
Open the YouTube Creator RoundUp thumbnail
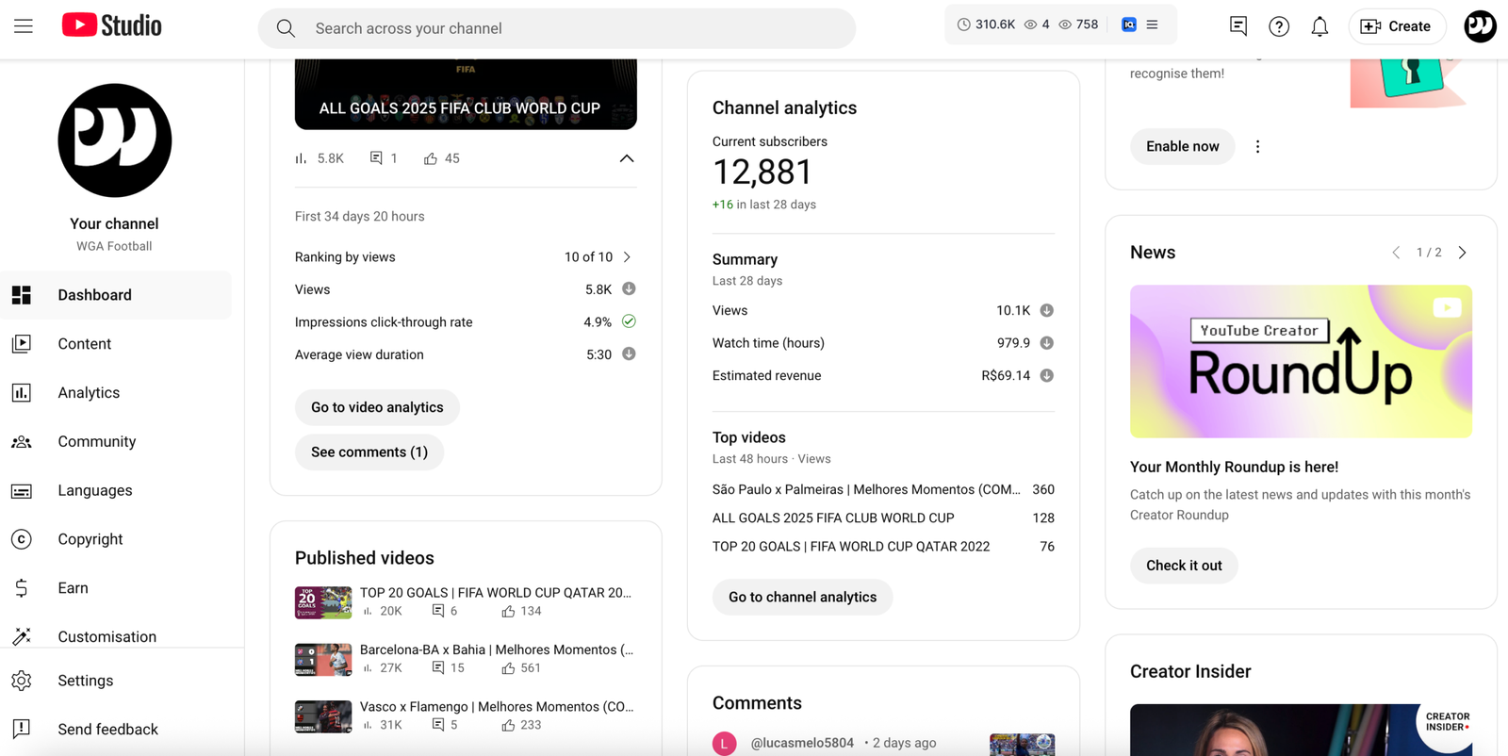[1301, 361]
